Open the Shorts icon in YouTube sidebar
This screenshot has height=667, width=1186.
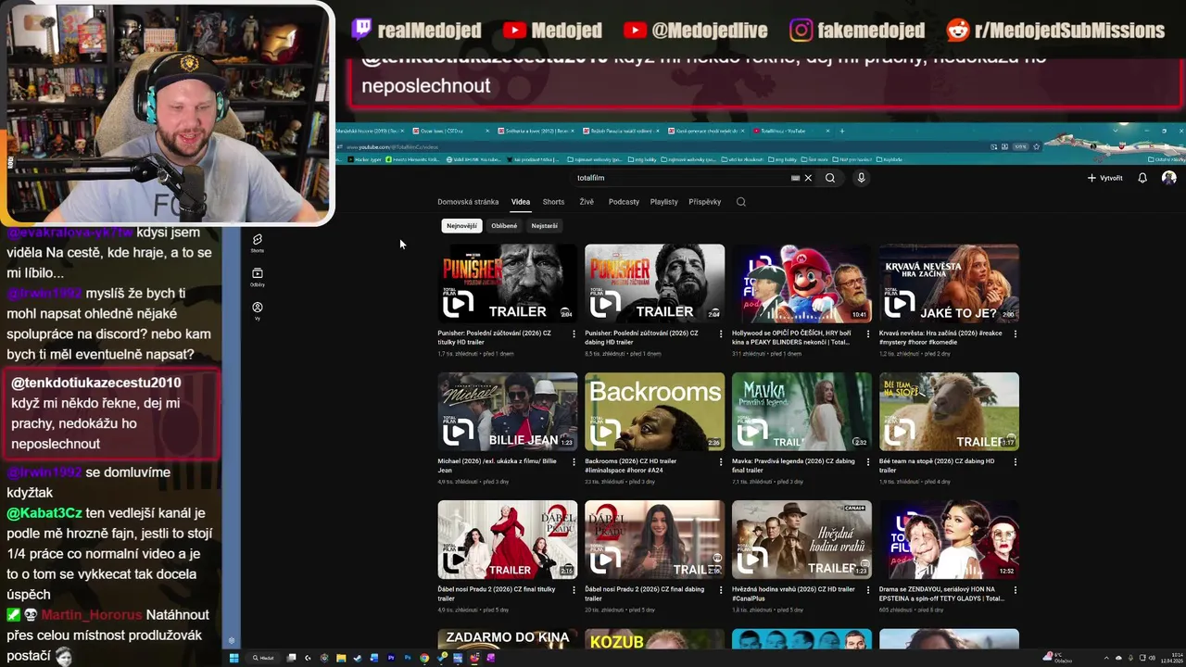(x=258, y=243)
